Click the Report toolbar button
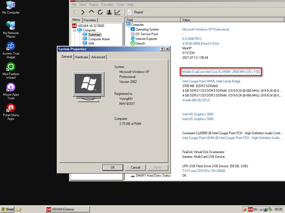The width and height of the screenshot is (285, 213). (135, 12)
